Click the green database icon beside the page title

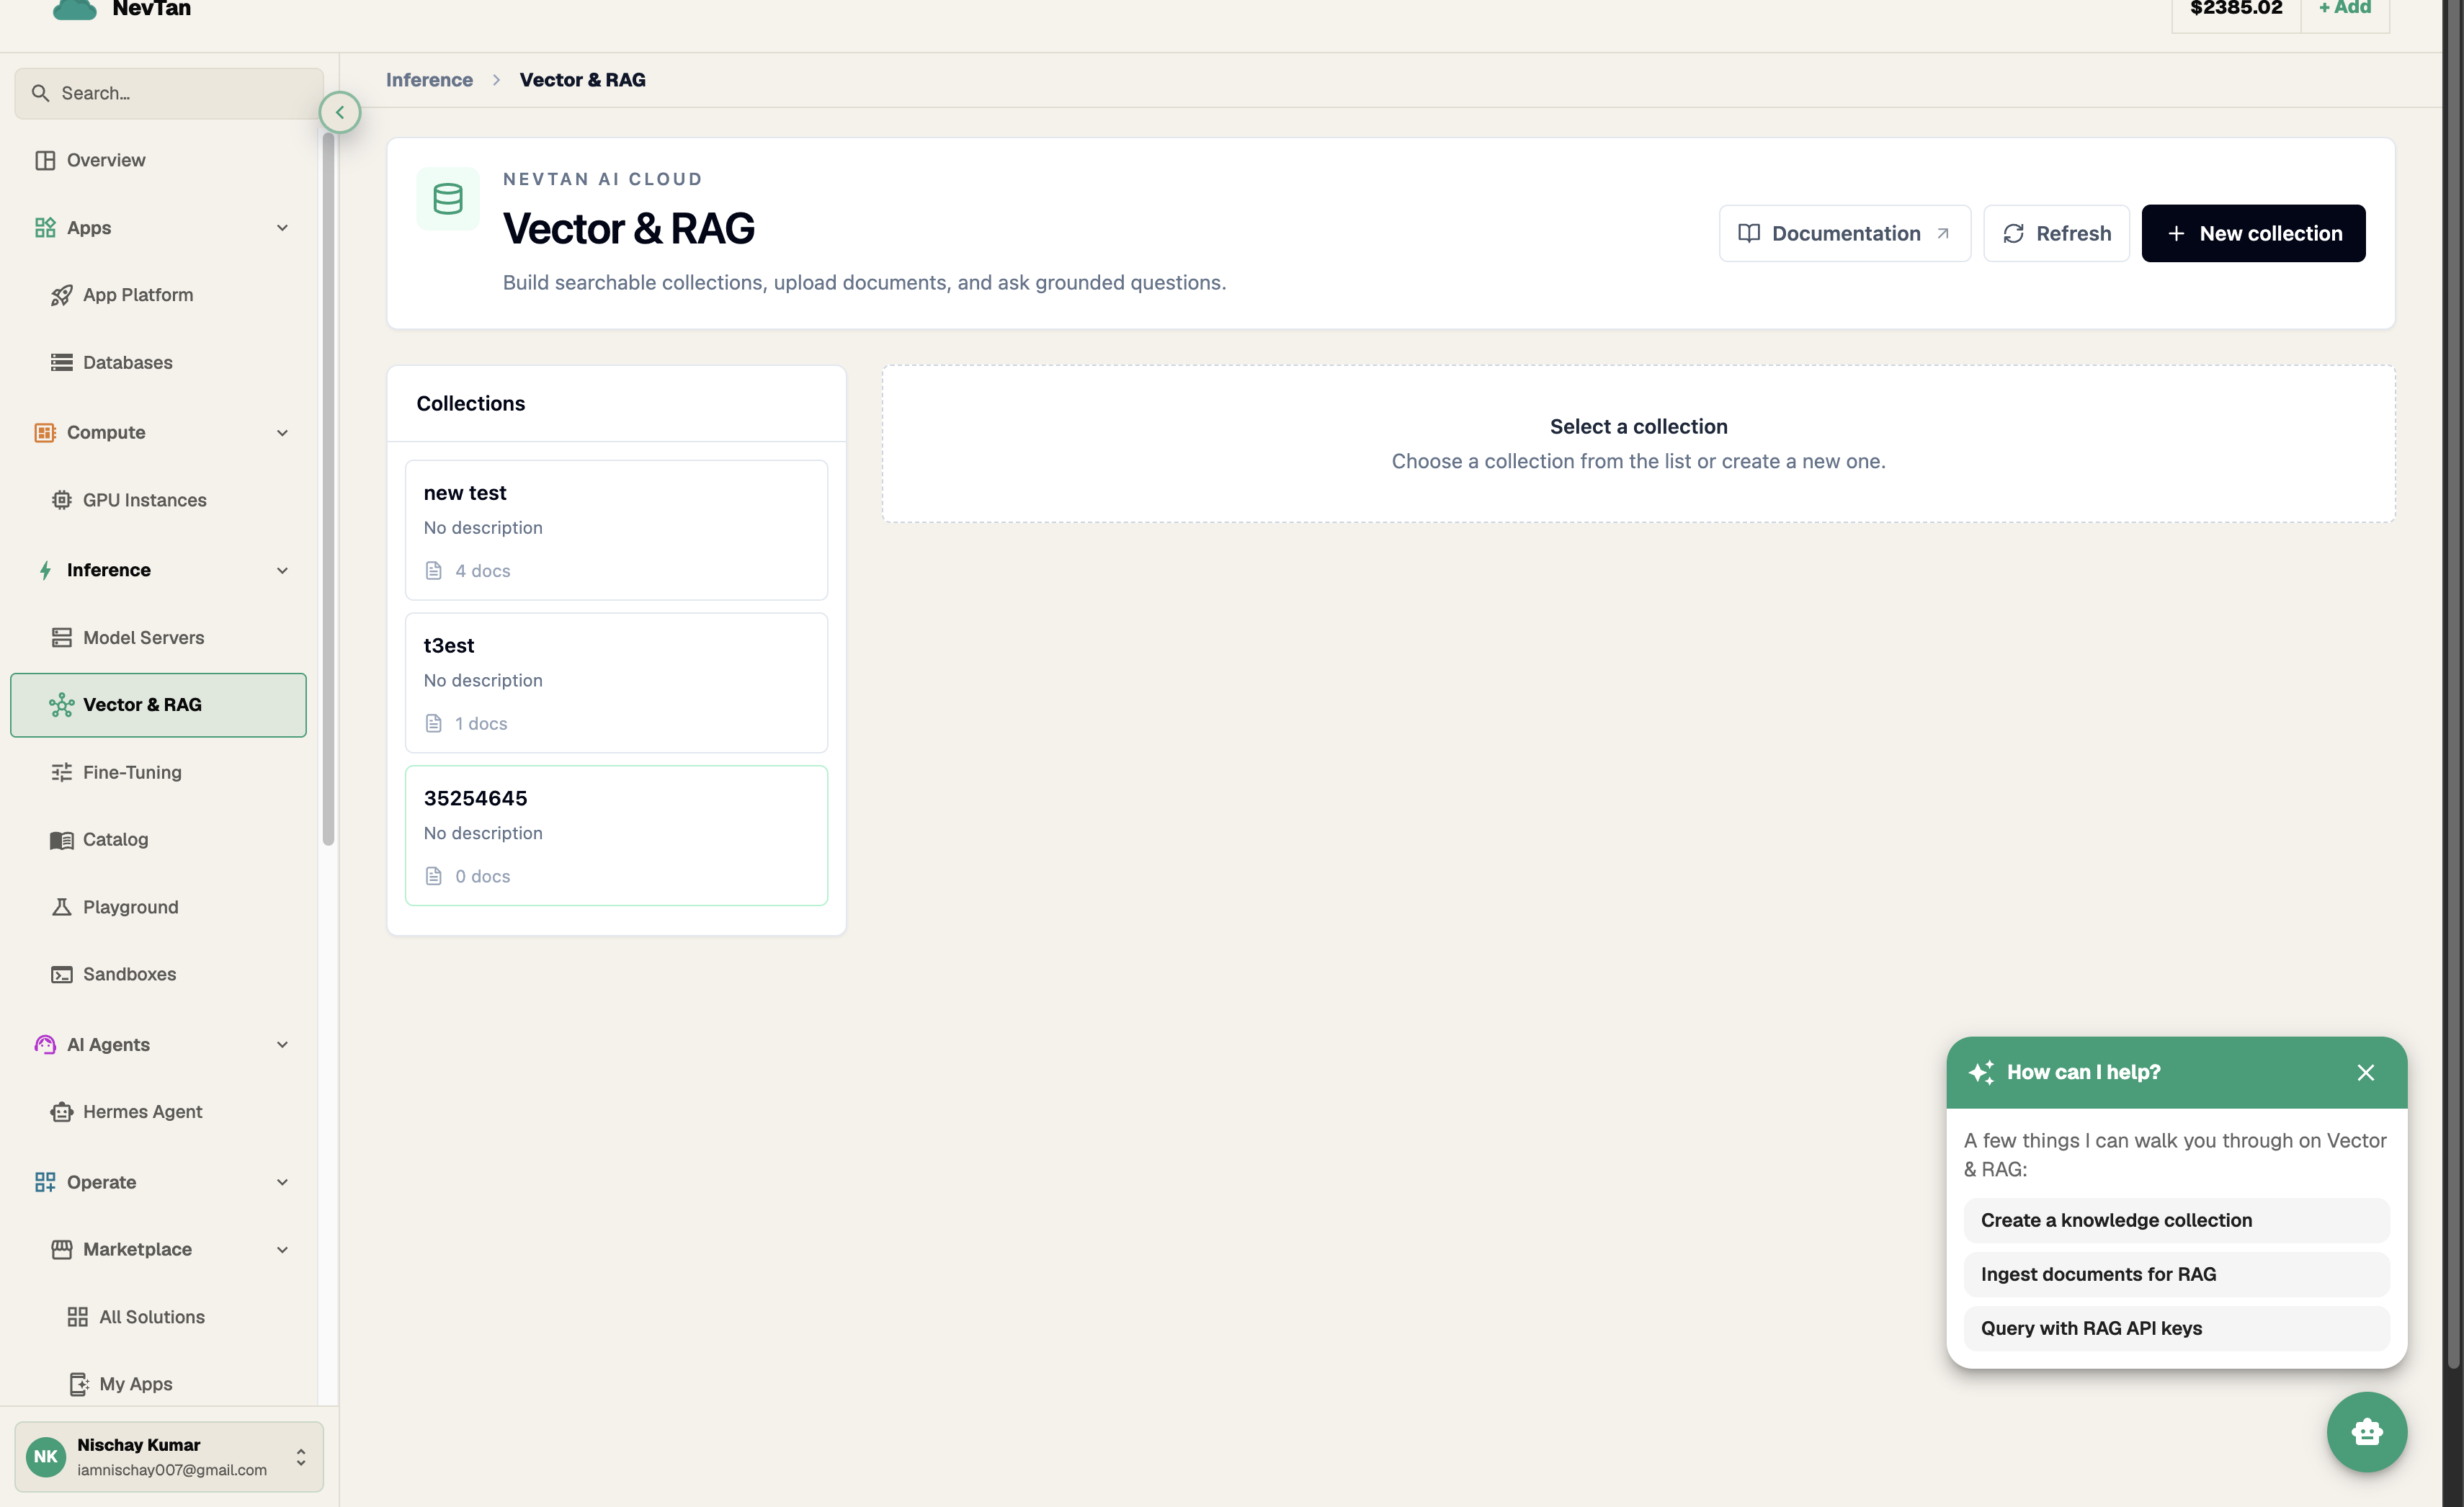(447, 199)
